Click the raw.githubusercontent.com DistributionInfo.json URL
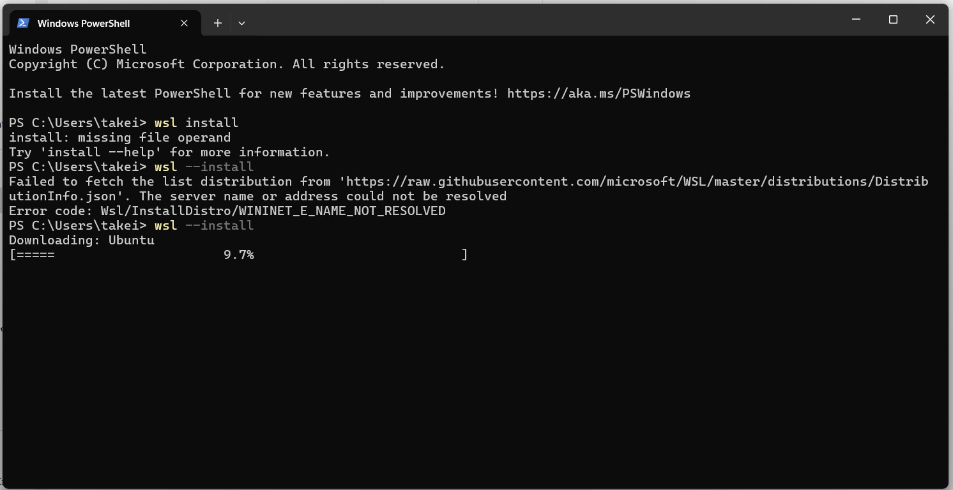953x490 pixels. (469, 189)
